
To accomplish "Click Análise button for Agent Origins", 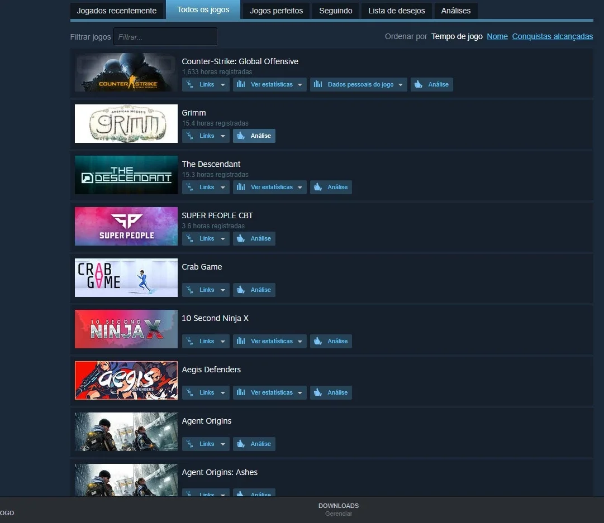I will coord(254,444).
